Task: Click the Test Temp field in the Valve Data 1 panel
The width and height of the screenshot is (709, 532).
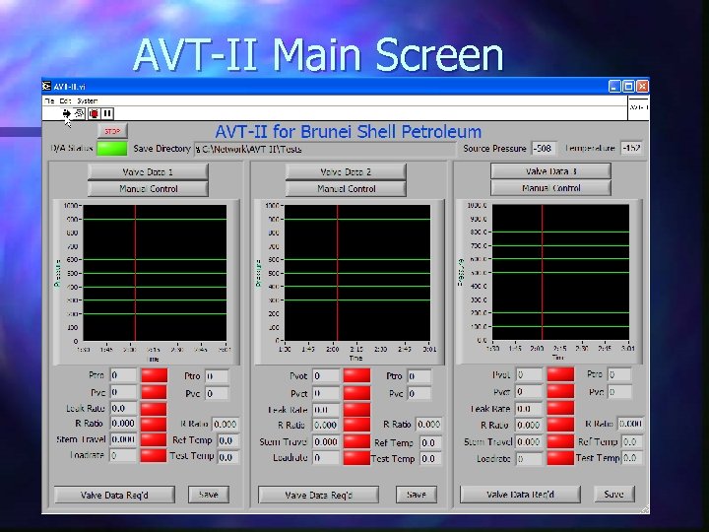Action: tap(228, 457)
